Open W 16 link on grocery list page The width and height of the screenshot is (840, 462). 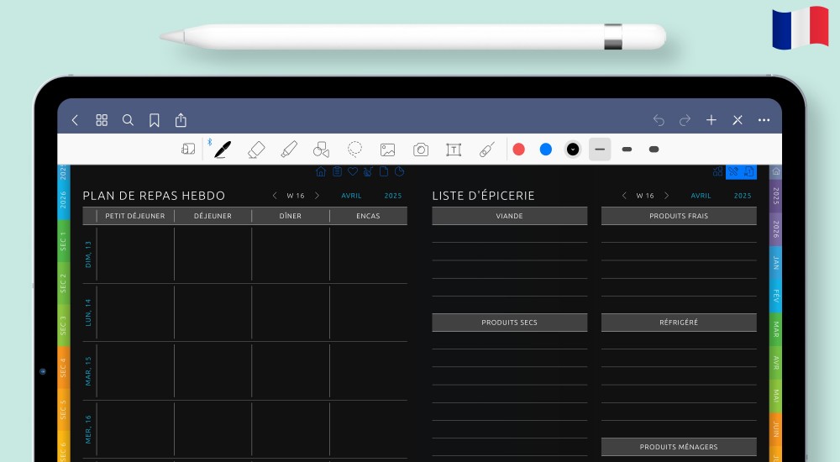point(645,196)
